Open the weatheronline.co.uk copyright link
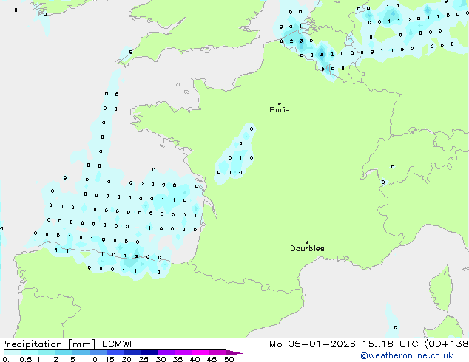This screenshot has height=362, width=469. (x=407, y=355)
